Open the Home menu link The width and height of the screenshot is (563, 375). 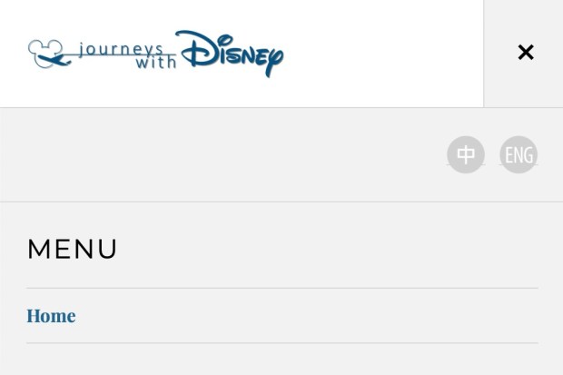coord(51,316)
